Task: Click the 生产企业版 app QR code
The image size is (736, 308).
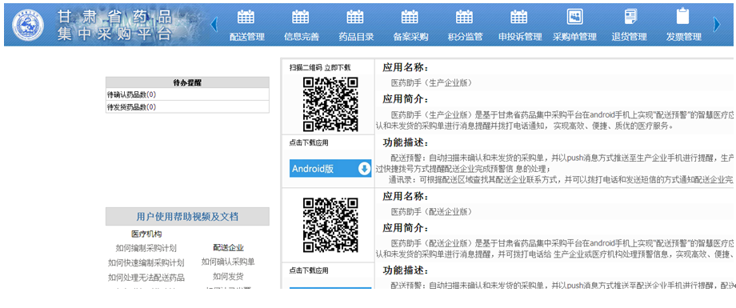Action: click(330, 104)
